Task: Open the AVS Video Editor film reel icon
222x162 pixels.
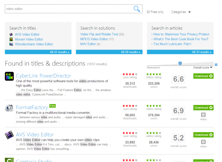Action: pos(9,135)
